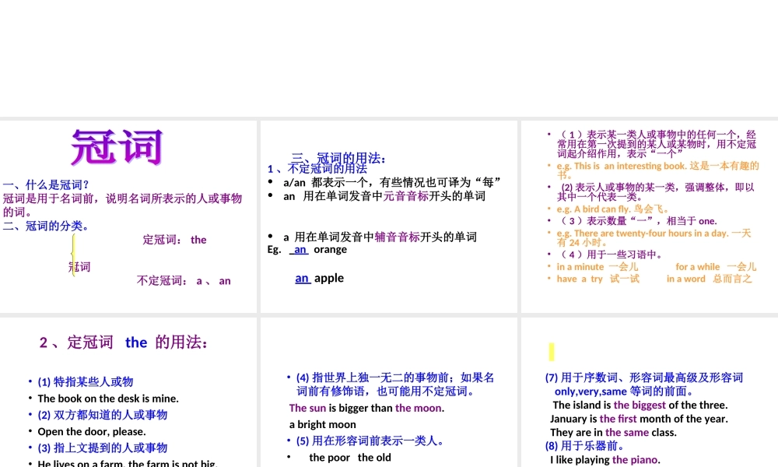Viewport: 778px width, 467px height.
Task: Click the underlined "an" before orange
Action: click(300, 250)
